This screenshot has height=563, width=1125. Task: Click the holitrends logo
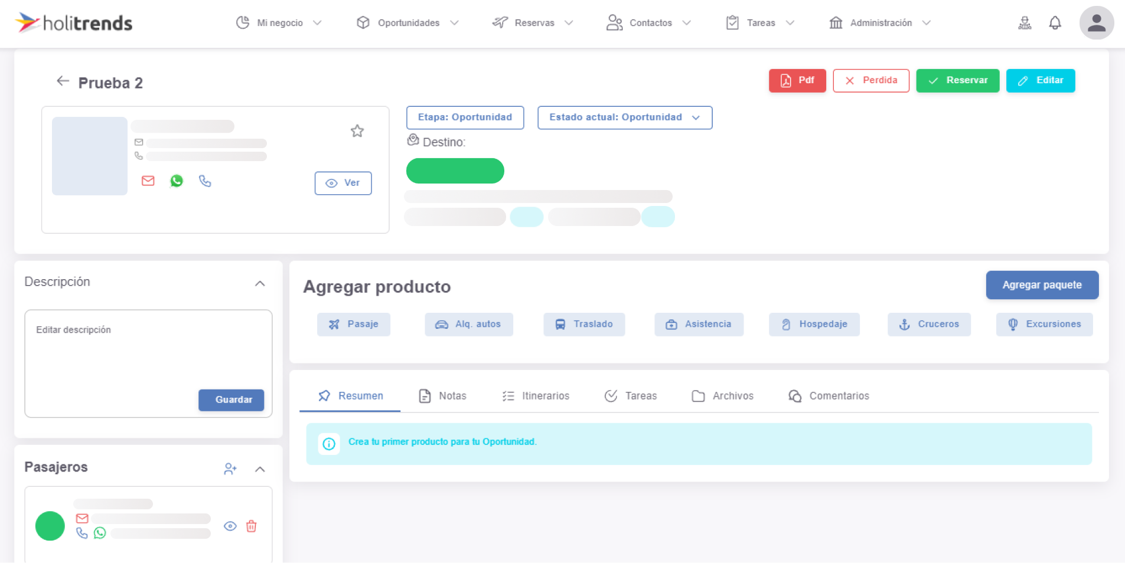[x=74, y=23]
